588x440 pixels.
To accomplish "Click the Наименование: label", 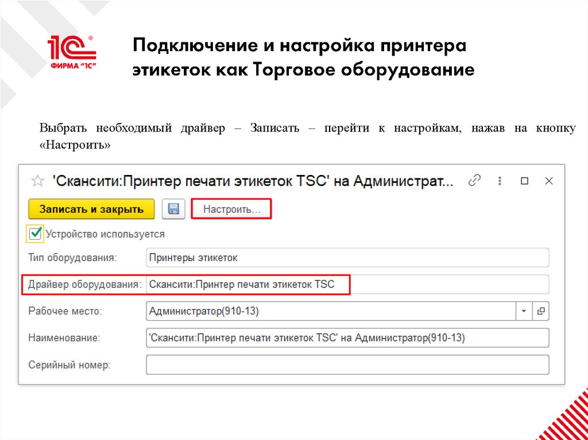I will pyautogui.click(x=64, y=338).
